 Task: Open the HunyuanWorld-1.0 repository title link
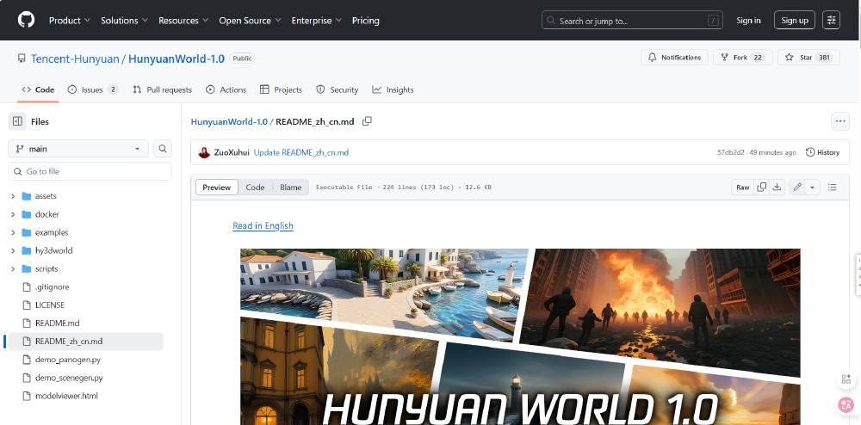point(177,59)
